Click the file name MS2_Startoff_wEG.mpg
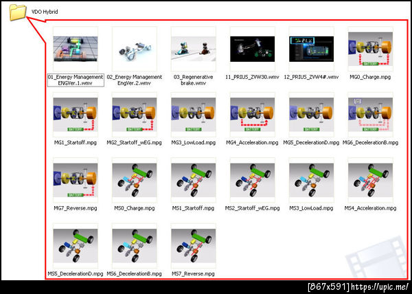This screenshot has width=412, height=294. point(252,208)
